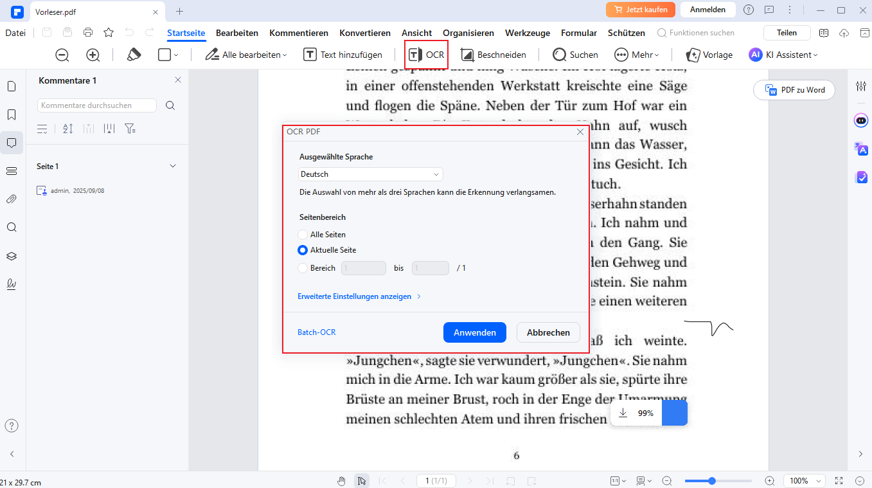Open the Suchen search tool
The image size is (872, 488).
(x=575, y=55)
